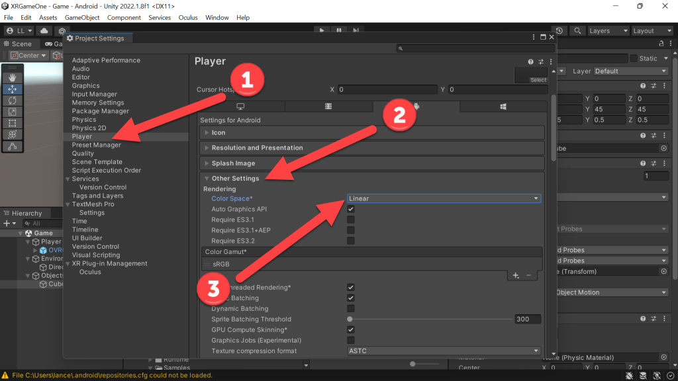Open the Layers dropdown
The height and width of the screenshot is (381, 678).
point(608,30)
